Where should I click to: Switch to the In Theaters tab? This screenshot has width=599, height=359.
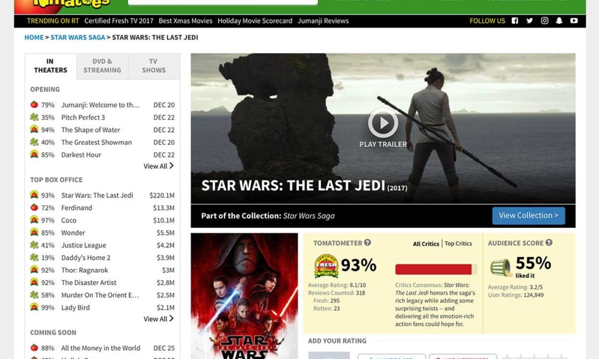point(50,66)
